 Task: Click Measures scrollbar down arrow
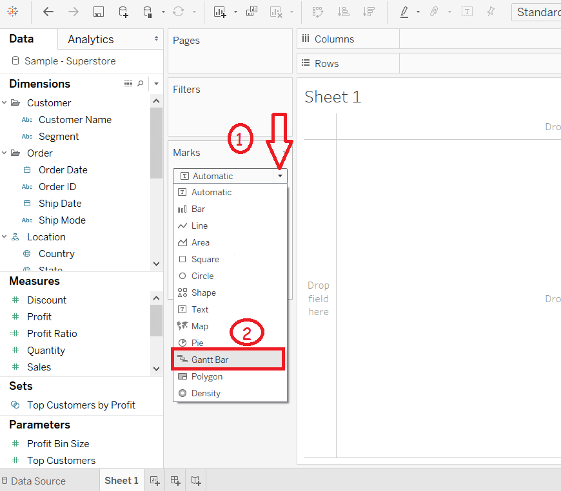pos(156,369)
